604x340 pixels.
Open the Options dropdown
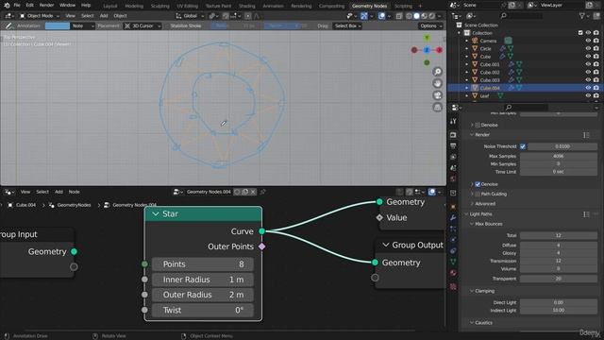pyautogui.click(x=430, y=25)
